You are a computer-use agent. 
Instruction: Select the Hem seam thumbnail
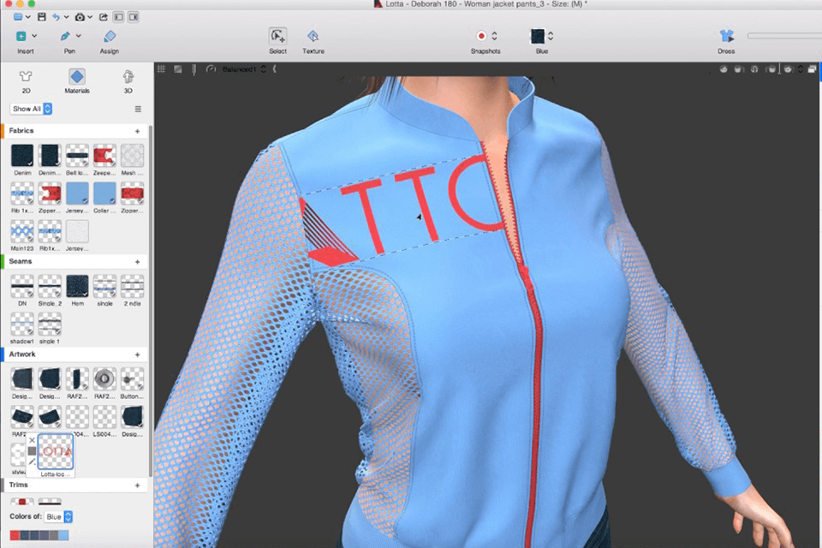point(77,287)
